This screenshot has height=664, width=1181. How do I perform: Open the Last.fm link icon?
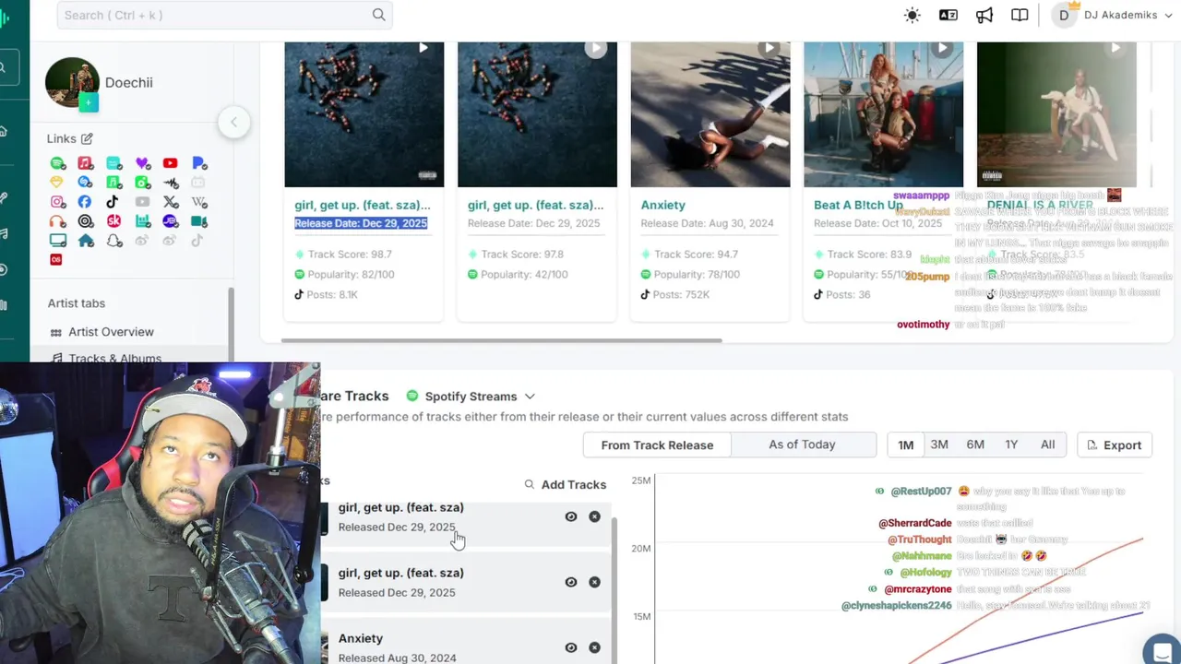pyautogui.click(x=56, y=259)
